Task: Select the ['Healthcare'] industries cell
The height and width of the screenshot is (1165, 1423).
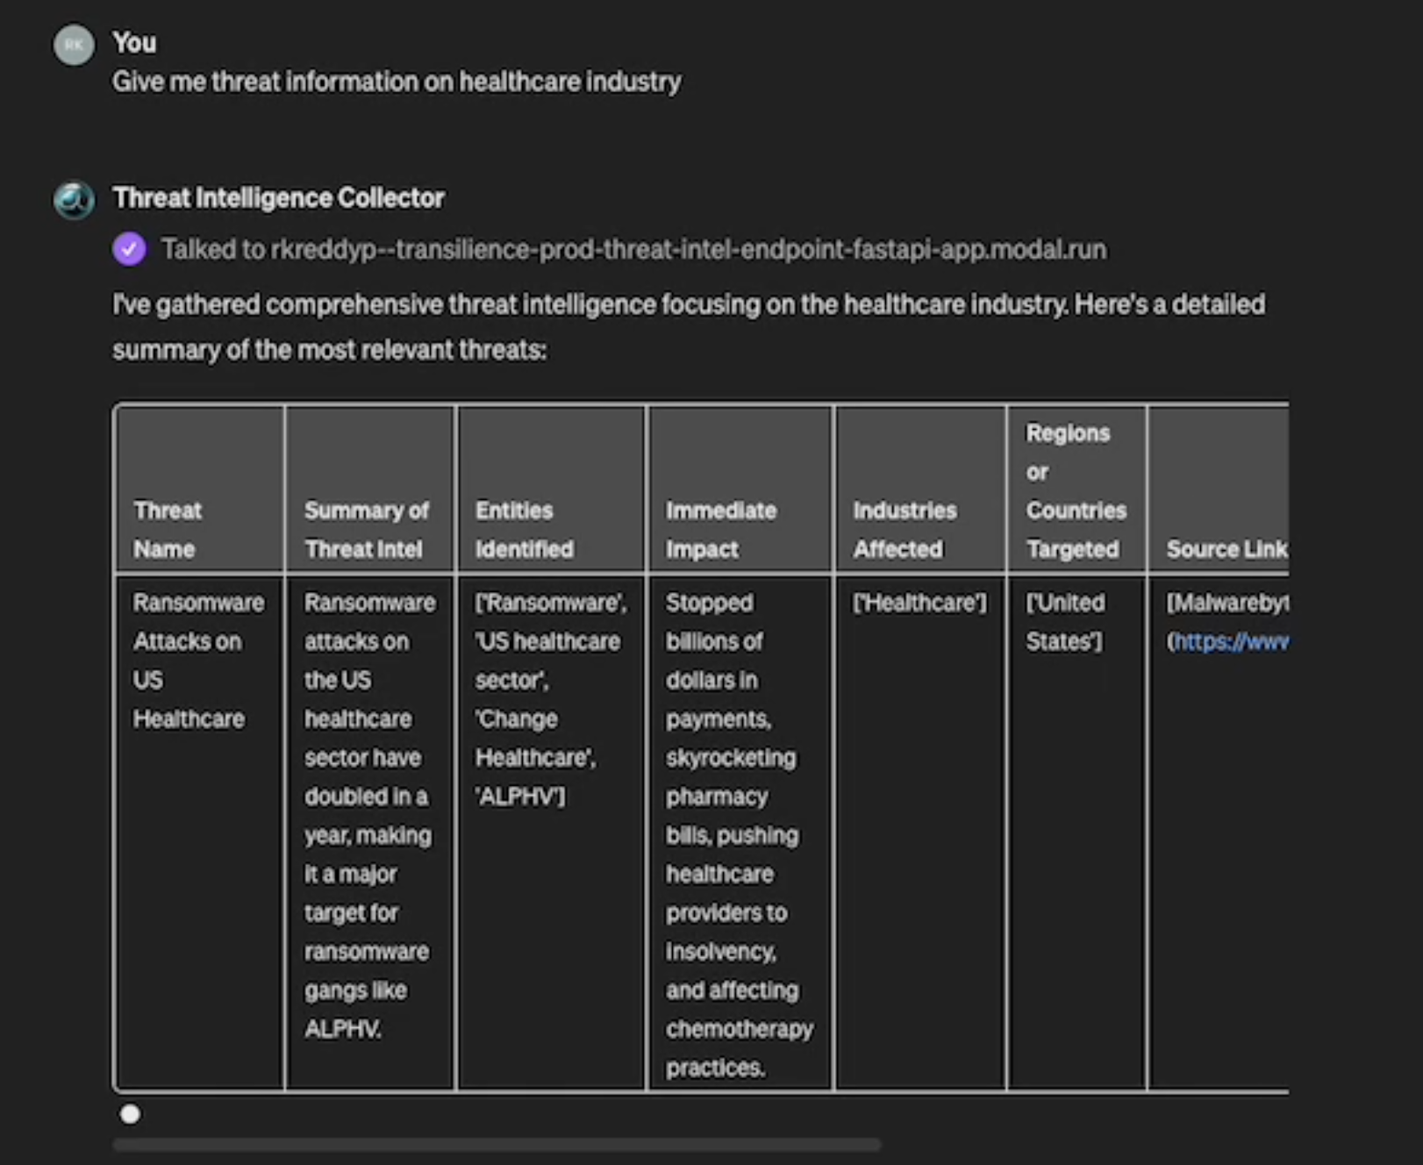Action: 920,833
